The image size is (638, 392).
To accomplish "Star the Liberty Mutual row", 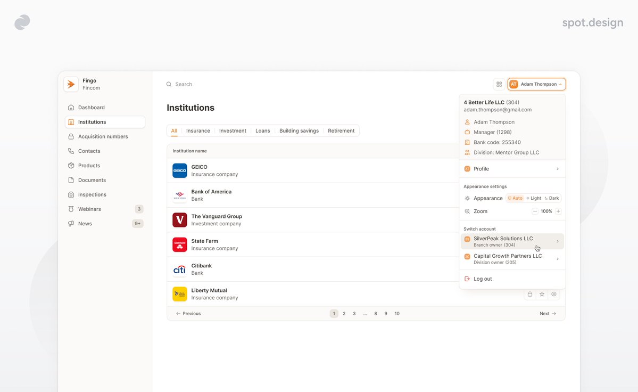I will [542, 295].
